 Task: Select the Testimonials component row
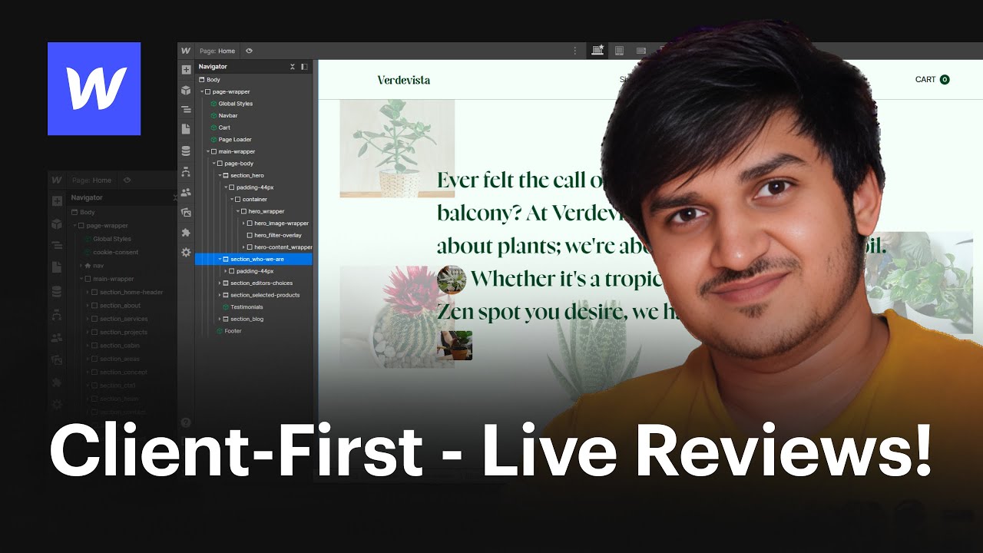[x=253, y=307]
